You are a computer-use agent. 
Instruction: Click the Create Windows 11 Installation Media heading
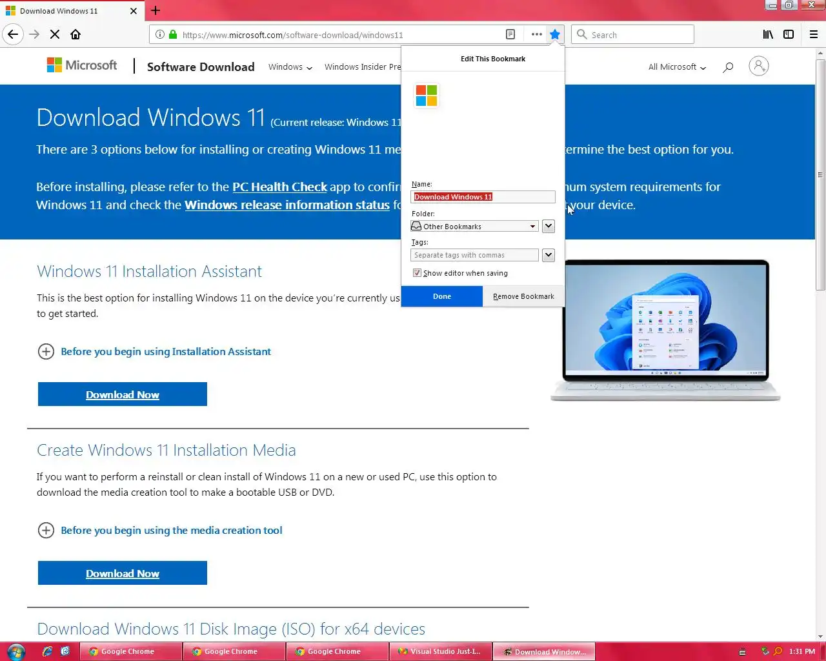[166, 450]
